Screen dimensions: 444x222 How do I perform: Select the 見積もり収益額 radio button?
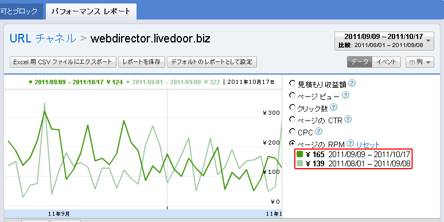(292, 83)
